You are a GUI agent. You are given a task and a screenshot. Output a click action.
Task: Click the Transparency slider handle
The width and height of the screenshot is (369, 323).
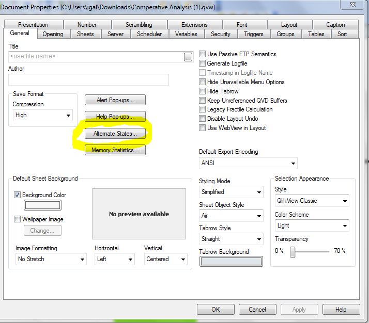coord(293,251)
